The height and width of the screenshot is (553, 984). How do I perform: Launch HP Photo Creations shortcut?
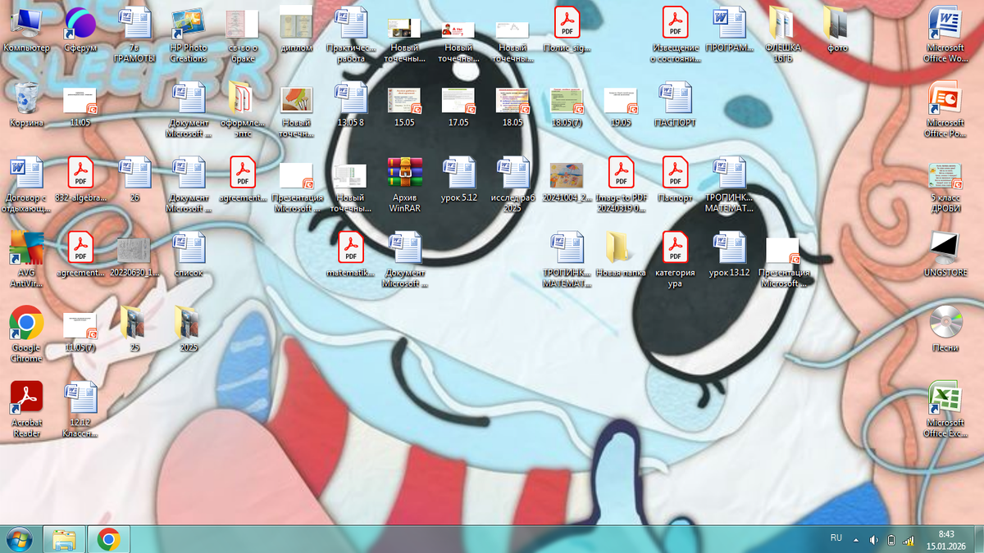[x=189, y=34]
